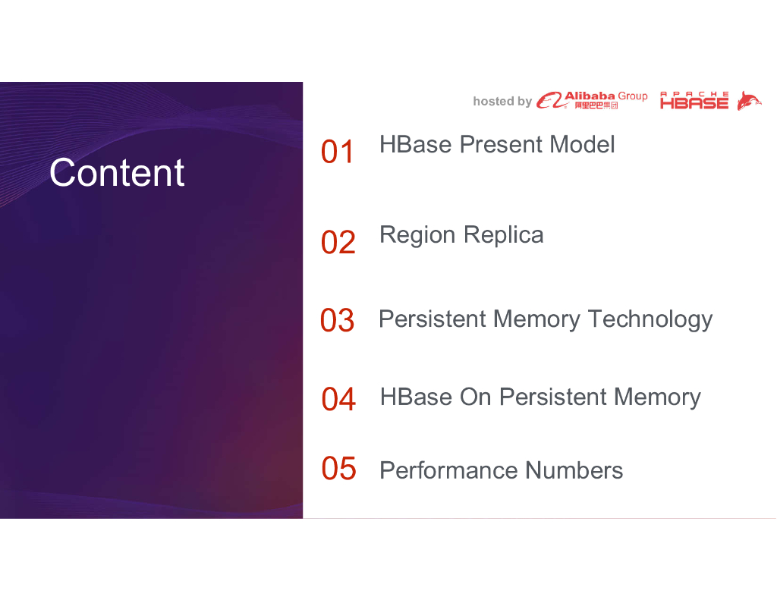Screen dimensions: 777x600
Task: Click the red number 01
Action: pyautogui.click(x=338, y=152)
